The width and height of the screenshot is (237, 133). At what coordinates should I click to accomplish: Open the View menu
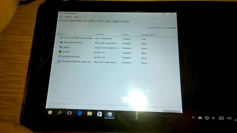pyautogui.click(x=77, y=17)
